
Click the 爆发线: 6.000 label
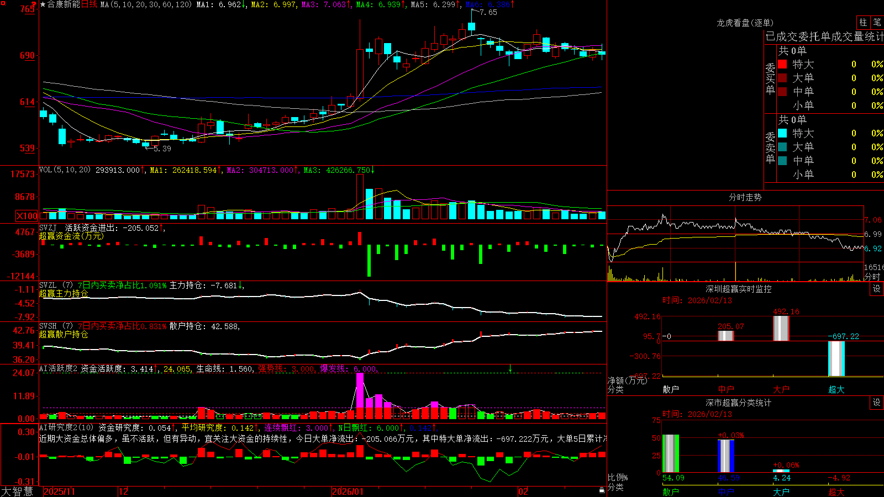click(x=349, y=368)
